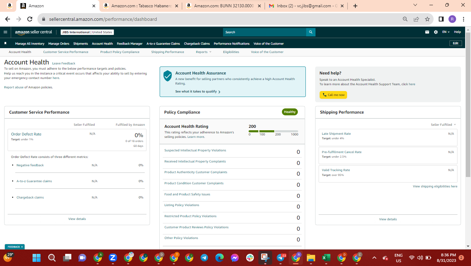Open the messages envelope icon

(x=427, y=32)
